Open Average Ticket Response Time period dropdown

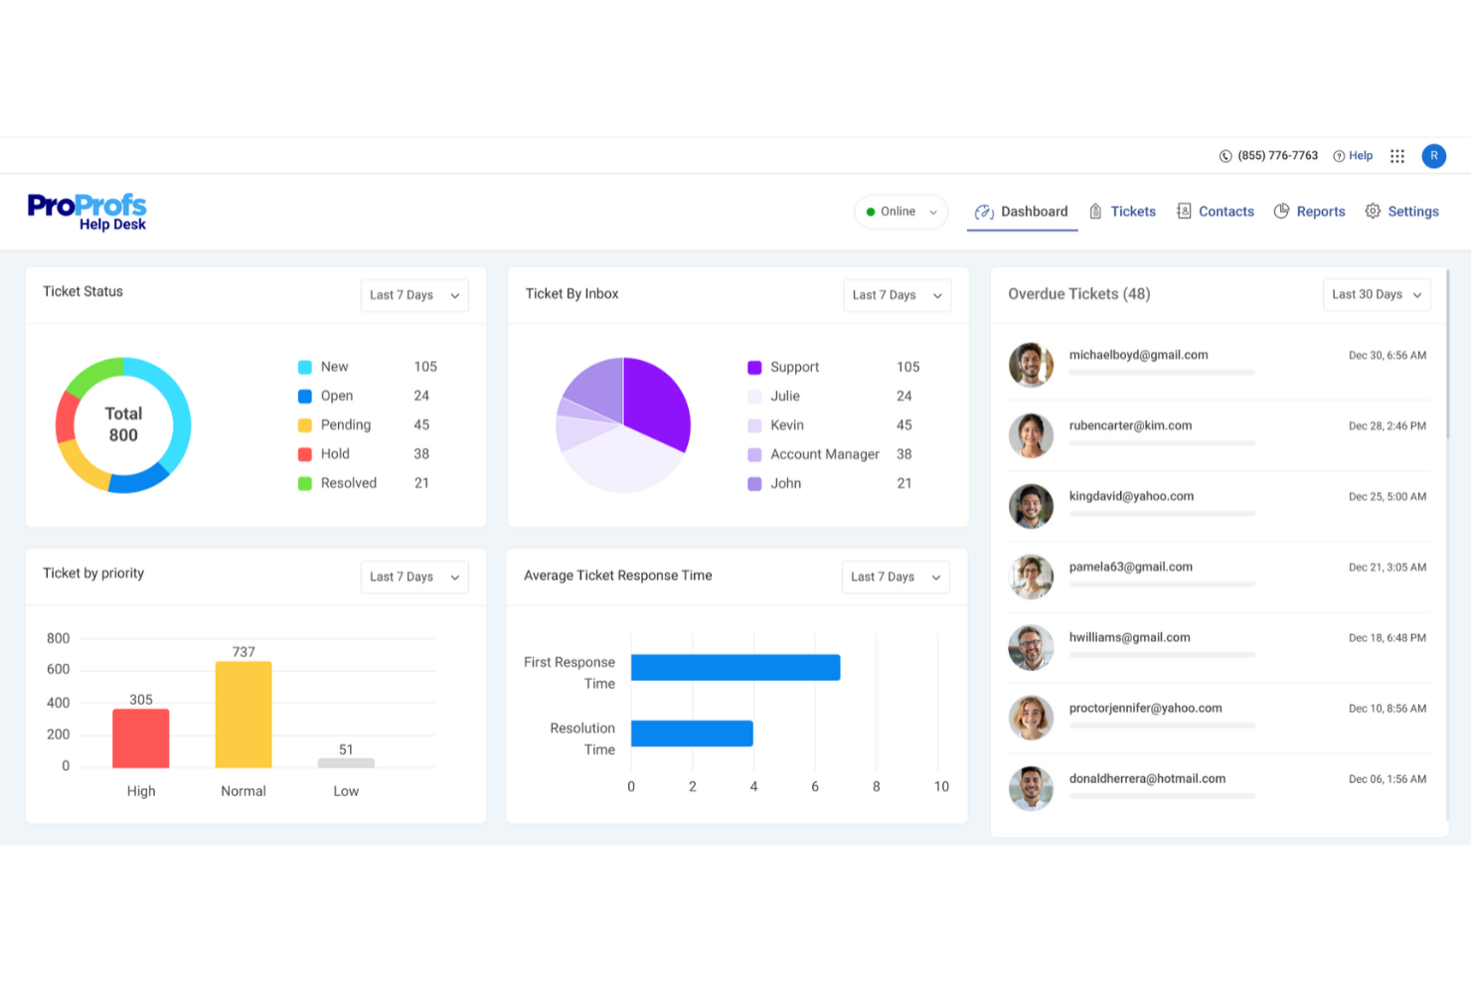tap(896, 576)
